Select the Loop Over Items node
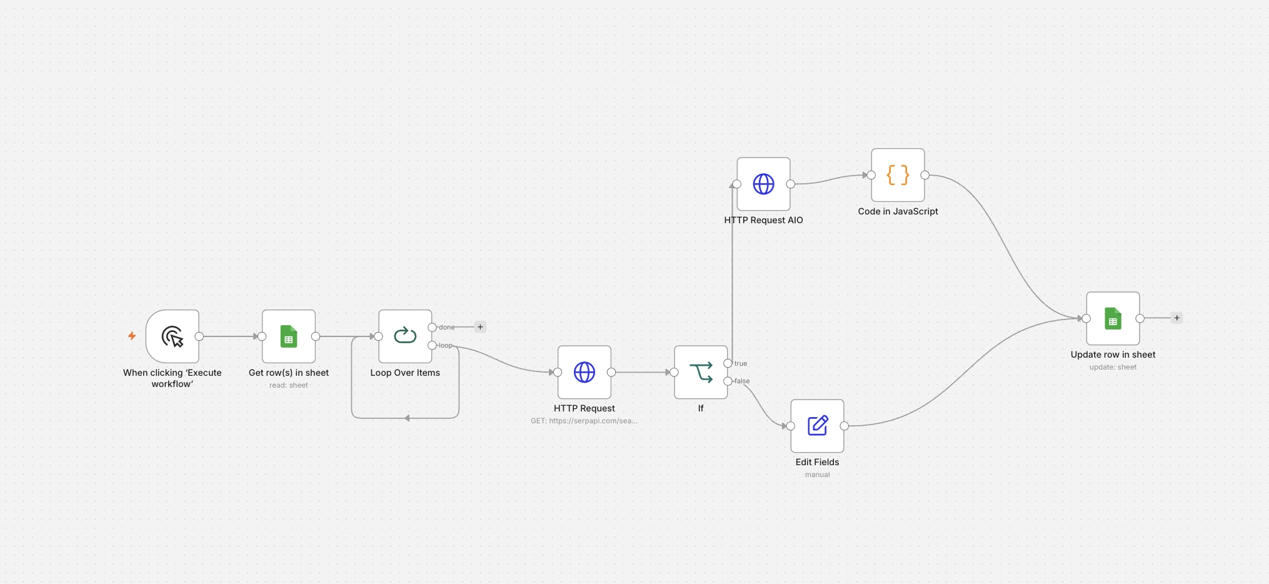1269x584 pixels. click(x=405, y=336)
